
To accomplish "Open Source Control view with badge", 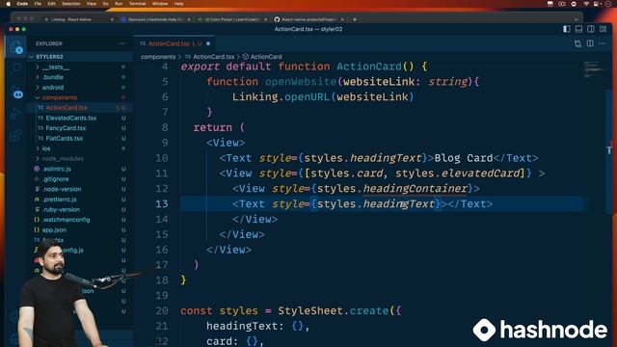I will tap(16, 93).
